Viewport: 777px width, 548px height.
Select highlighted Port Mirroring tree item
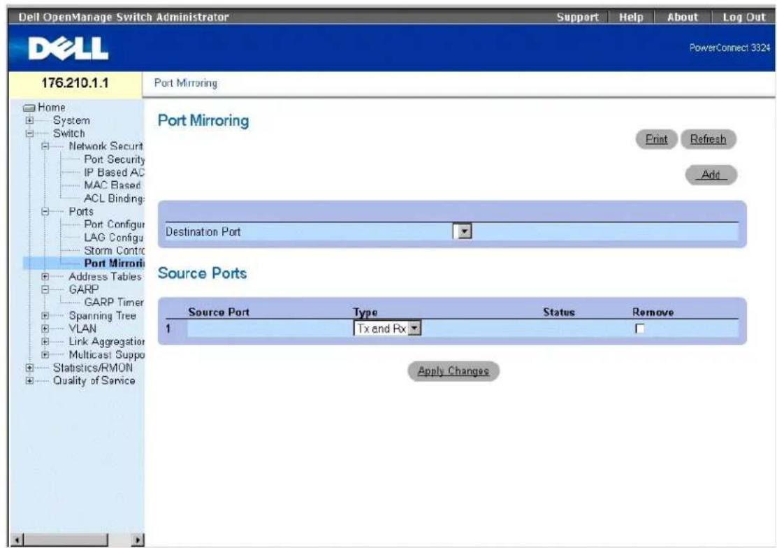pyautogui.click(x=115, y=264)
